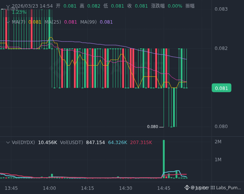Click the 0.082 price axis label
The image size is (244, 194).
tap(221, 48)
